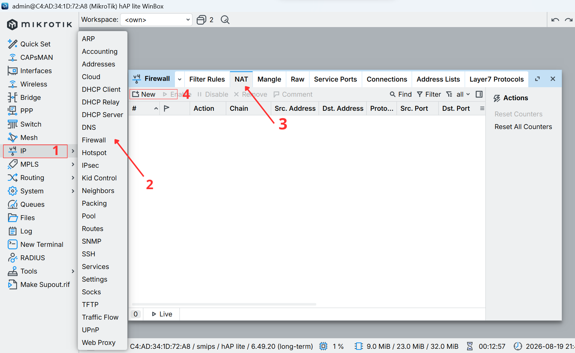This screenshot has width=575, height=353.
Task: Click the Chain column header
Action: click(249, 108)
